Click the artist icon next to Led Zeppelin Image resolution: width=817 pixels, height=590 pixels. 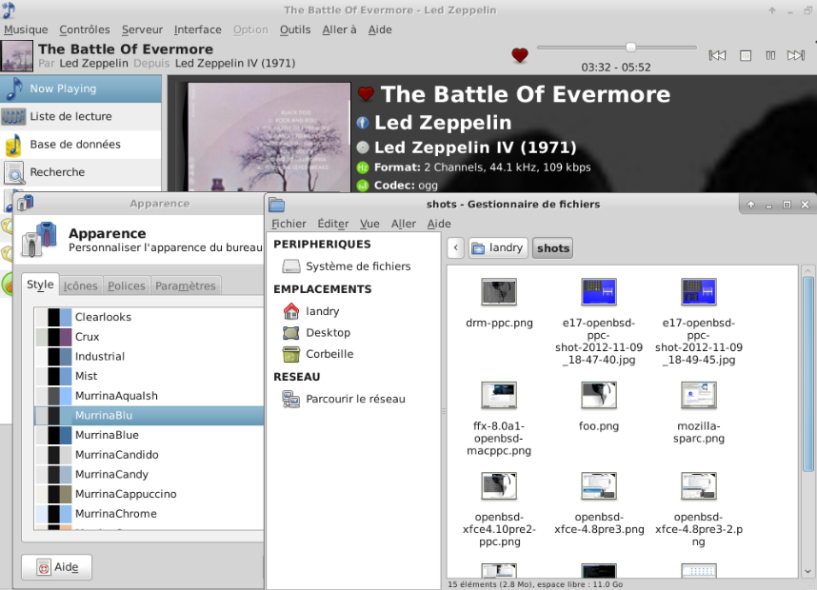coord(363,123)
